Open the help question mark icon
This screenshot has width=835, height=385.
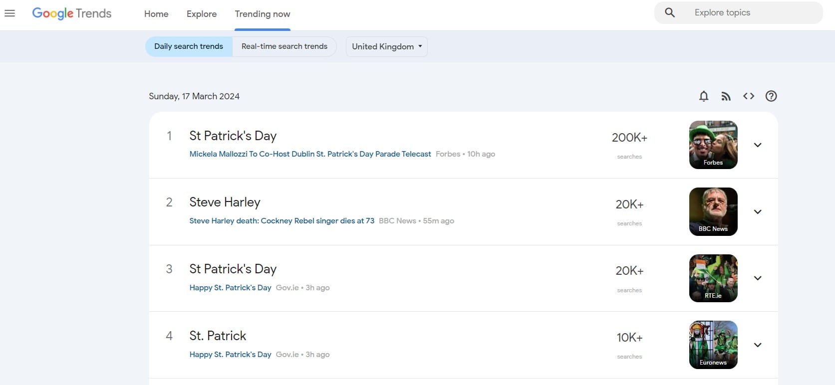771,96
